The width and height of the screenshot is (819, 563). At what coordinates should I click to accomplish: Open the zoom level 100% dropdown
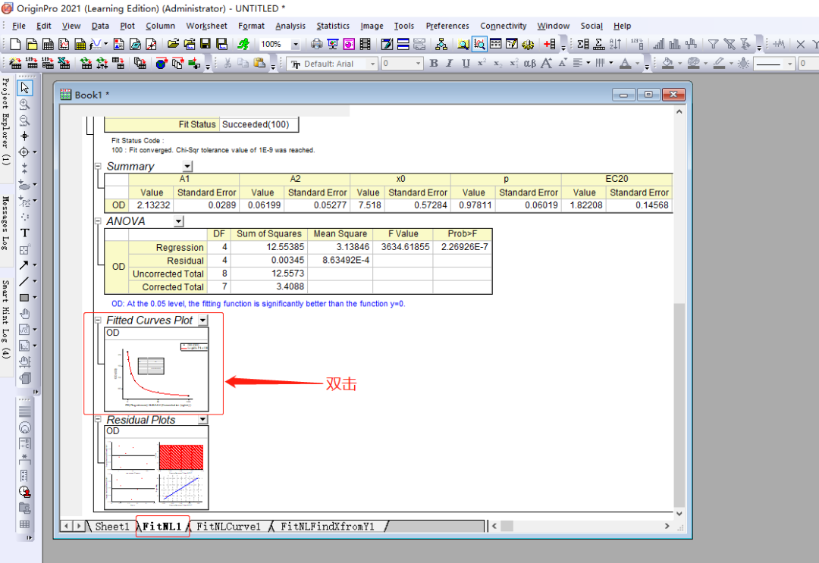click(295, 45)
